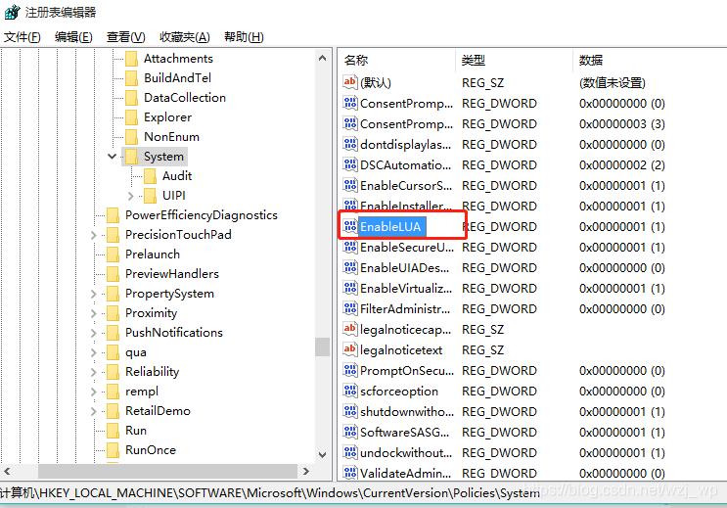The height and width of the screenshot is (508, 727).
Task: Select the Run key label
Action: point(136,431)
